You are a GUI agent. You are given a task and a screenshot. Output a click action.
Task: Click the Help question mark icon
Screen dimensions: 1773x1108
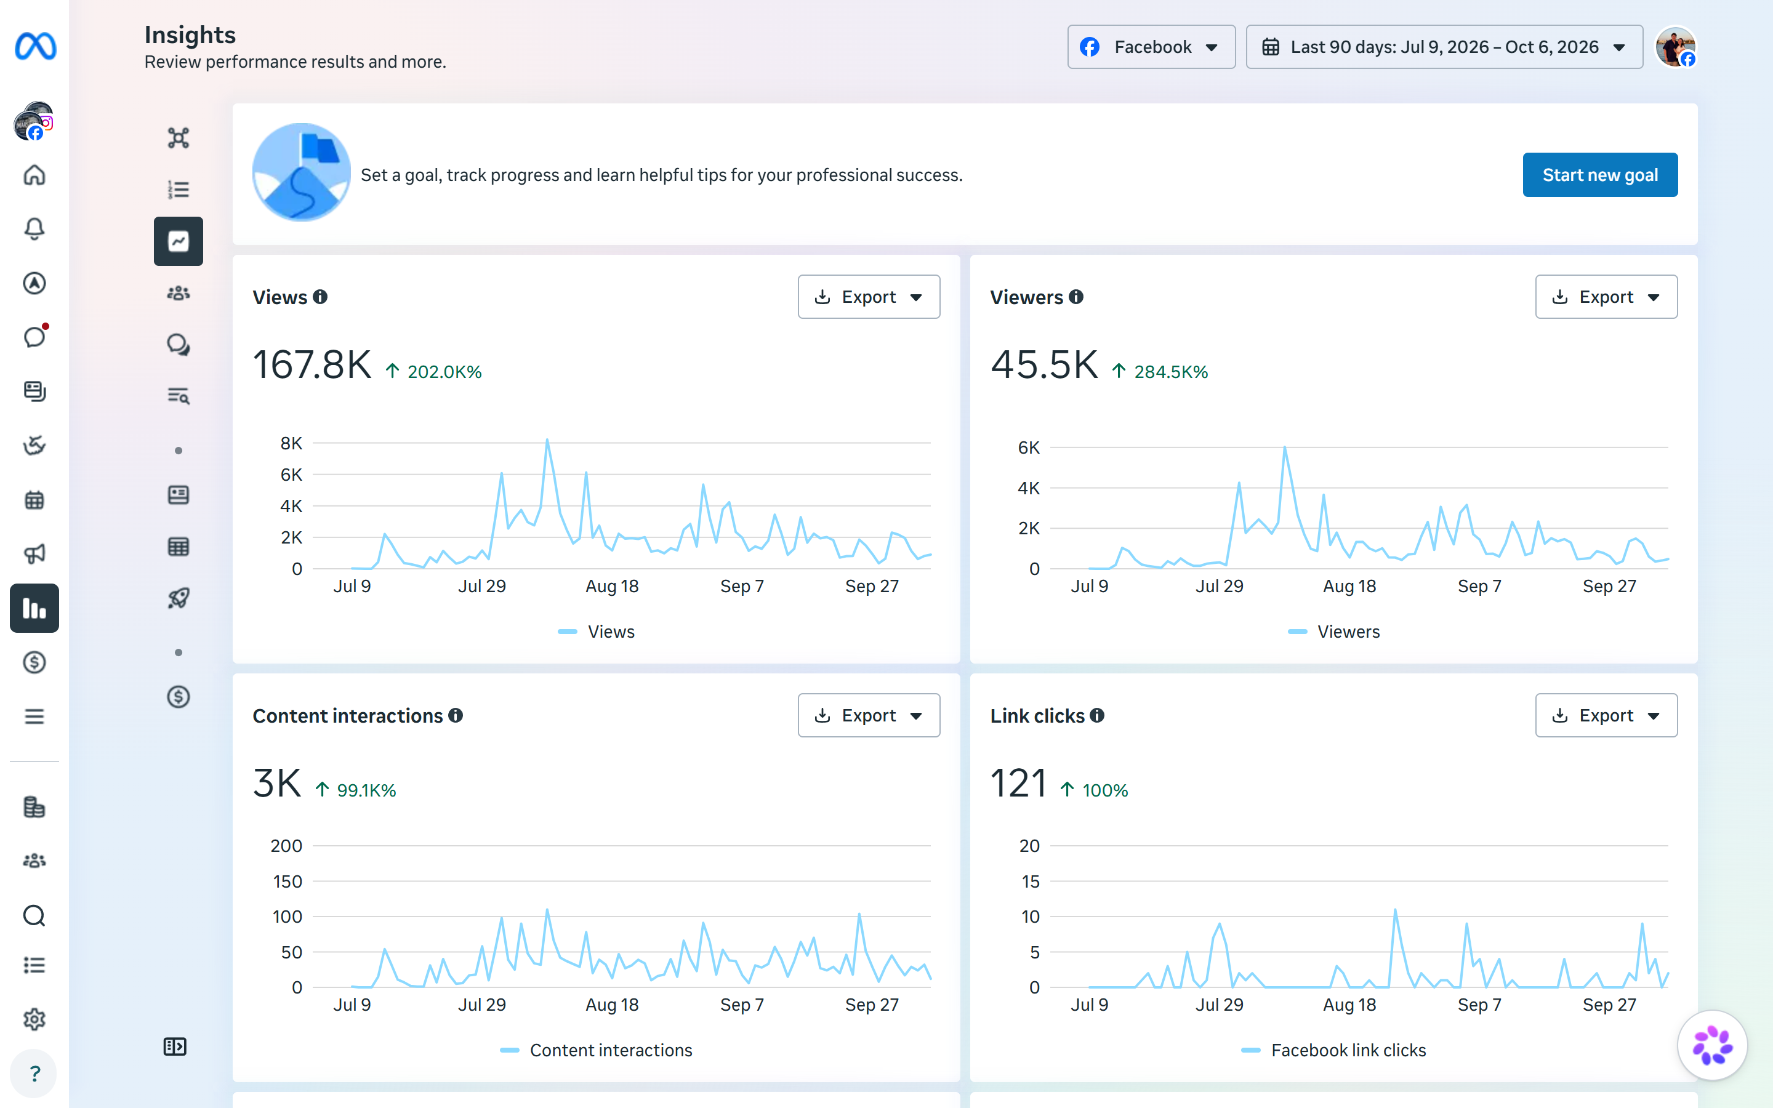[34, 1074]
